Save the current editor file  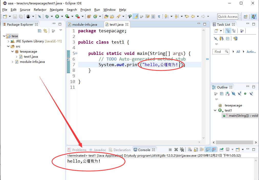coord(15,16)
